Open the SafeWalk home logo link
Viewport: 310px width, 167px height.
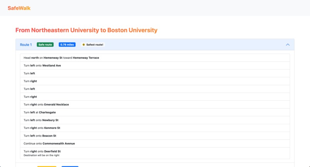[x=19, y=8]
